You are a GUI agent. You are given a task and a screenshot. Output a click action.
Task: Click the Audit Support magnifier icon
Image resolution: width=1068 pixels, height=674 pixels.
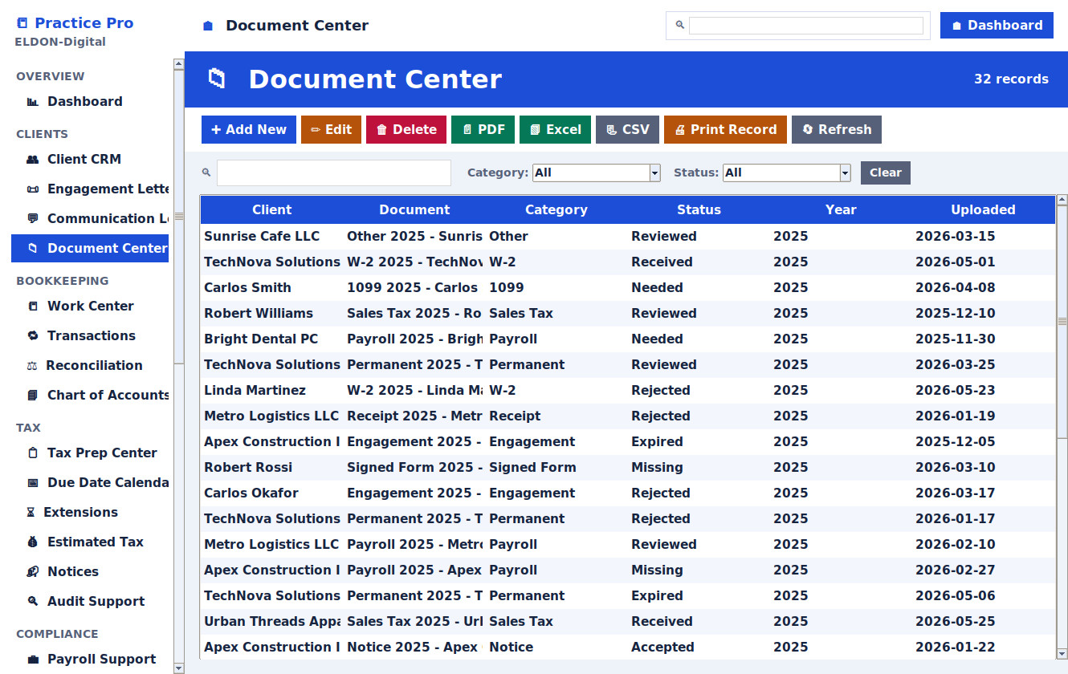33,602
